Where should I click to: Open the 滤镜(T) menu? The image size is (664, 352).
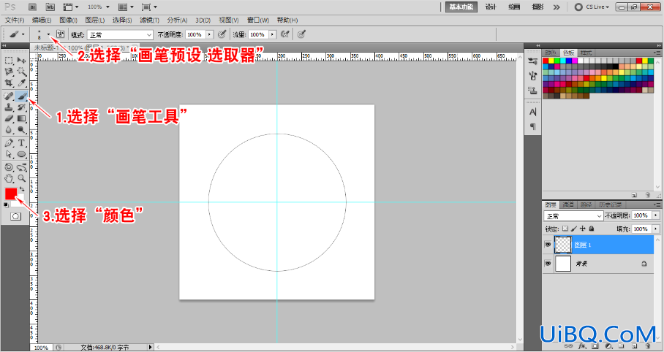click(x=149, y=20)
